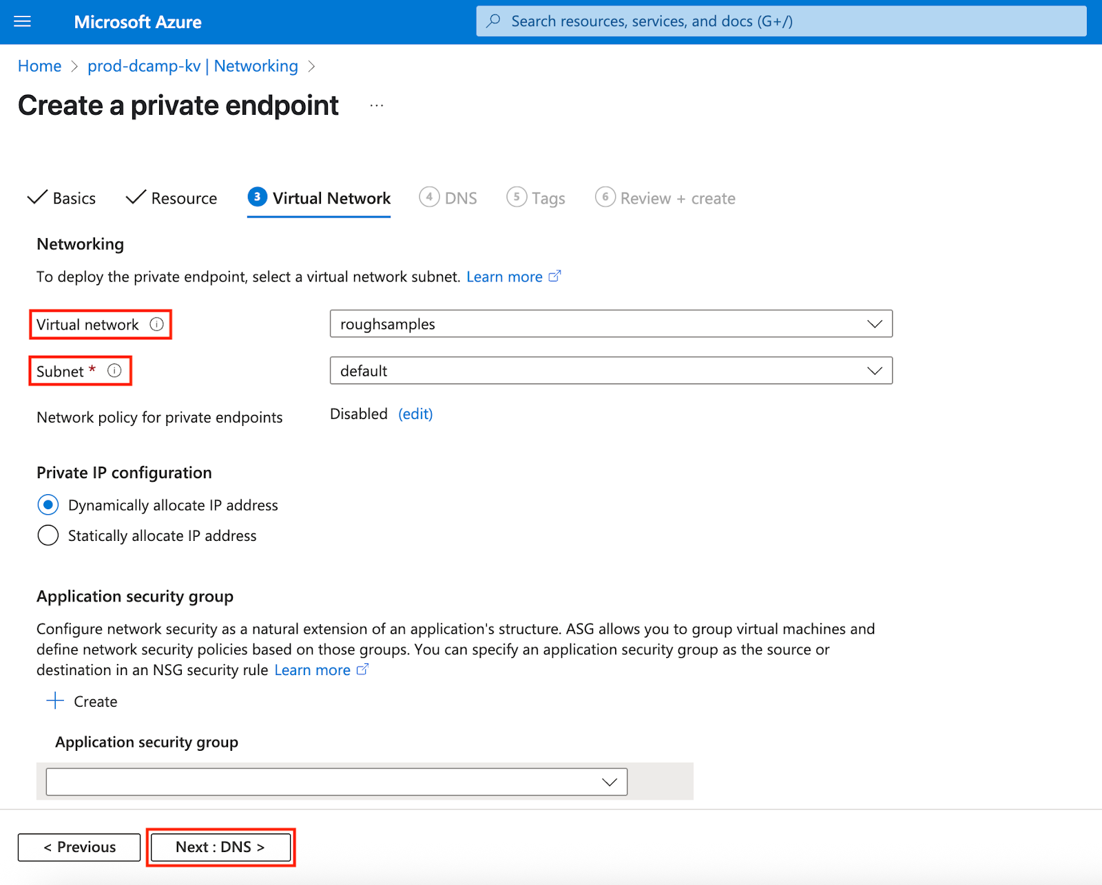
Task: Click the info icon beside Virtual network
Action: pyautogui.click(x=157, y=324)
